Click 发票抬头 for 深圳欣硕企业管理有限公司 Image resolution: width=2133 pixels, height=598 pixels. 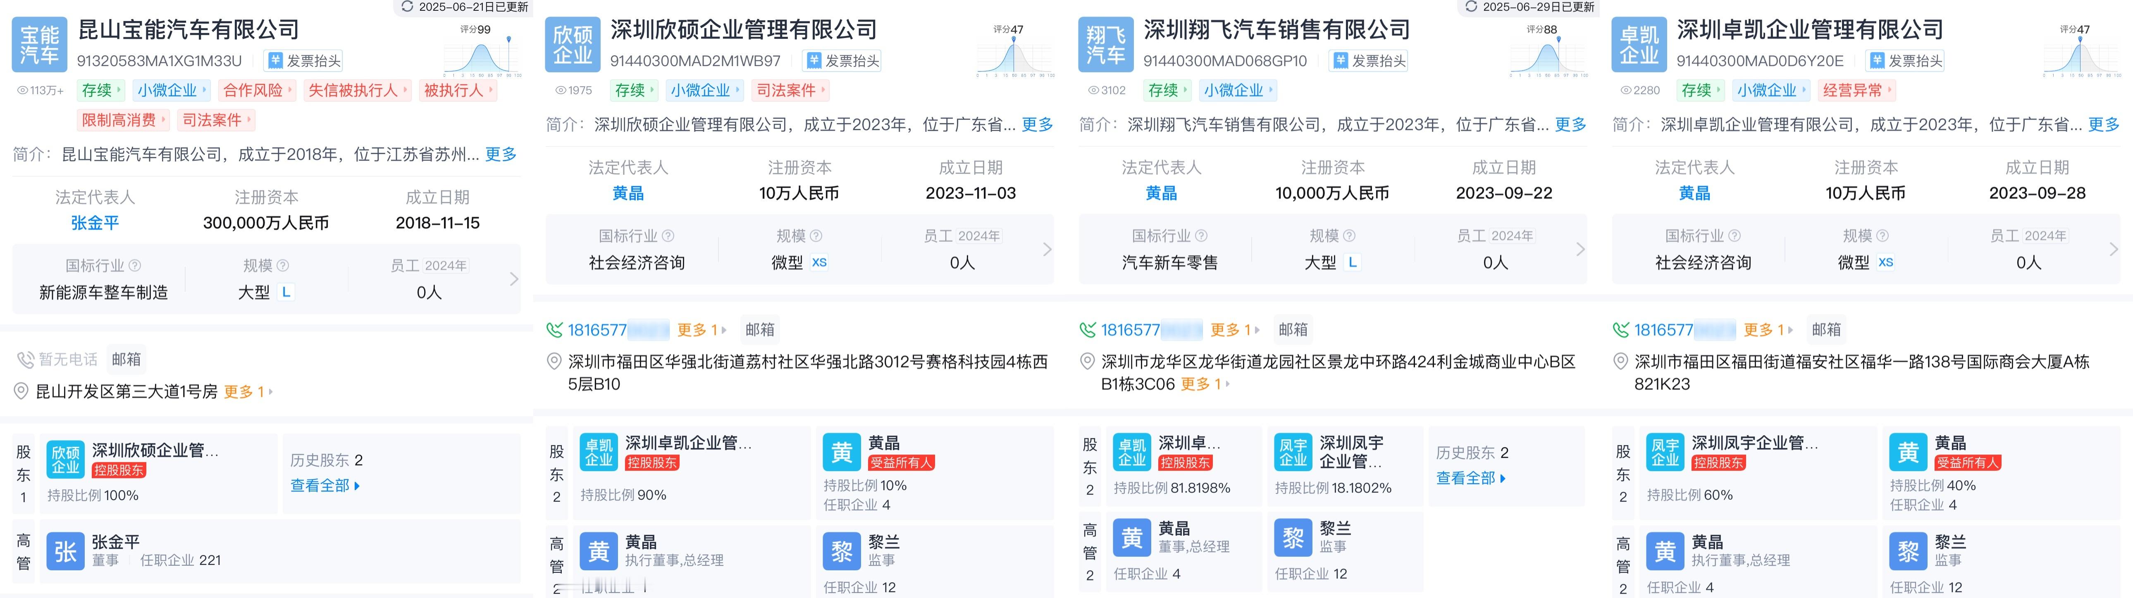click(x=842, y=60)
